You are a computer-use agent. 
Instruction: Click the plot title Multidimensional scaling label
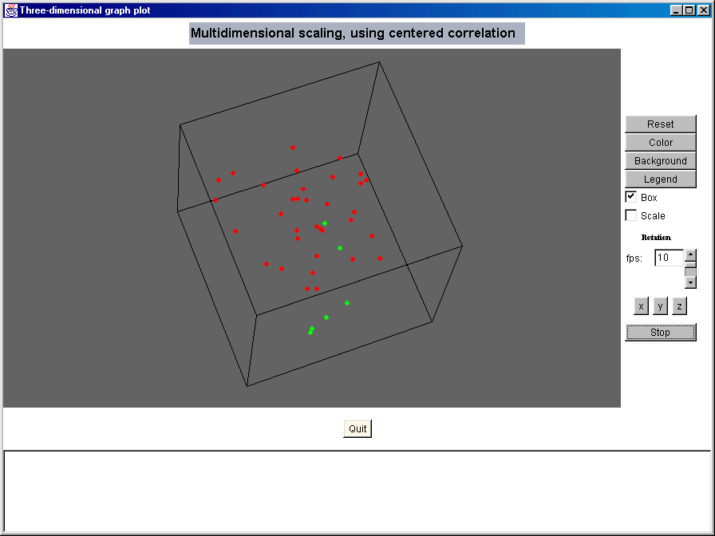(357, 33)
